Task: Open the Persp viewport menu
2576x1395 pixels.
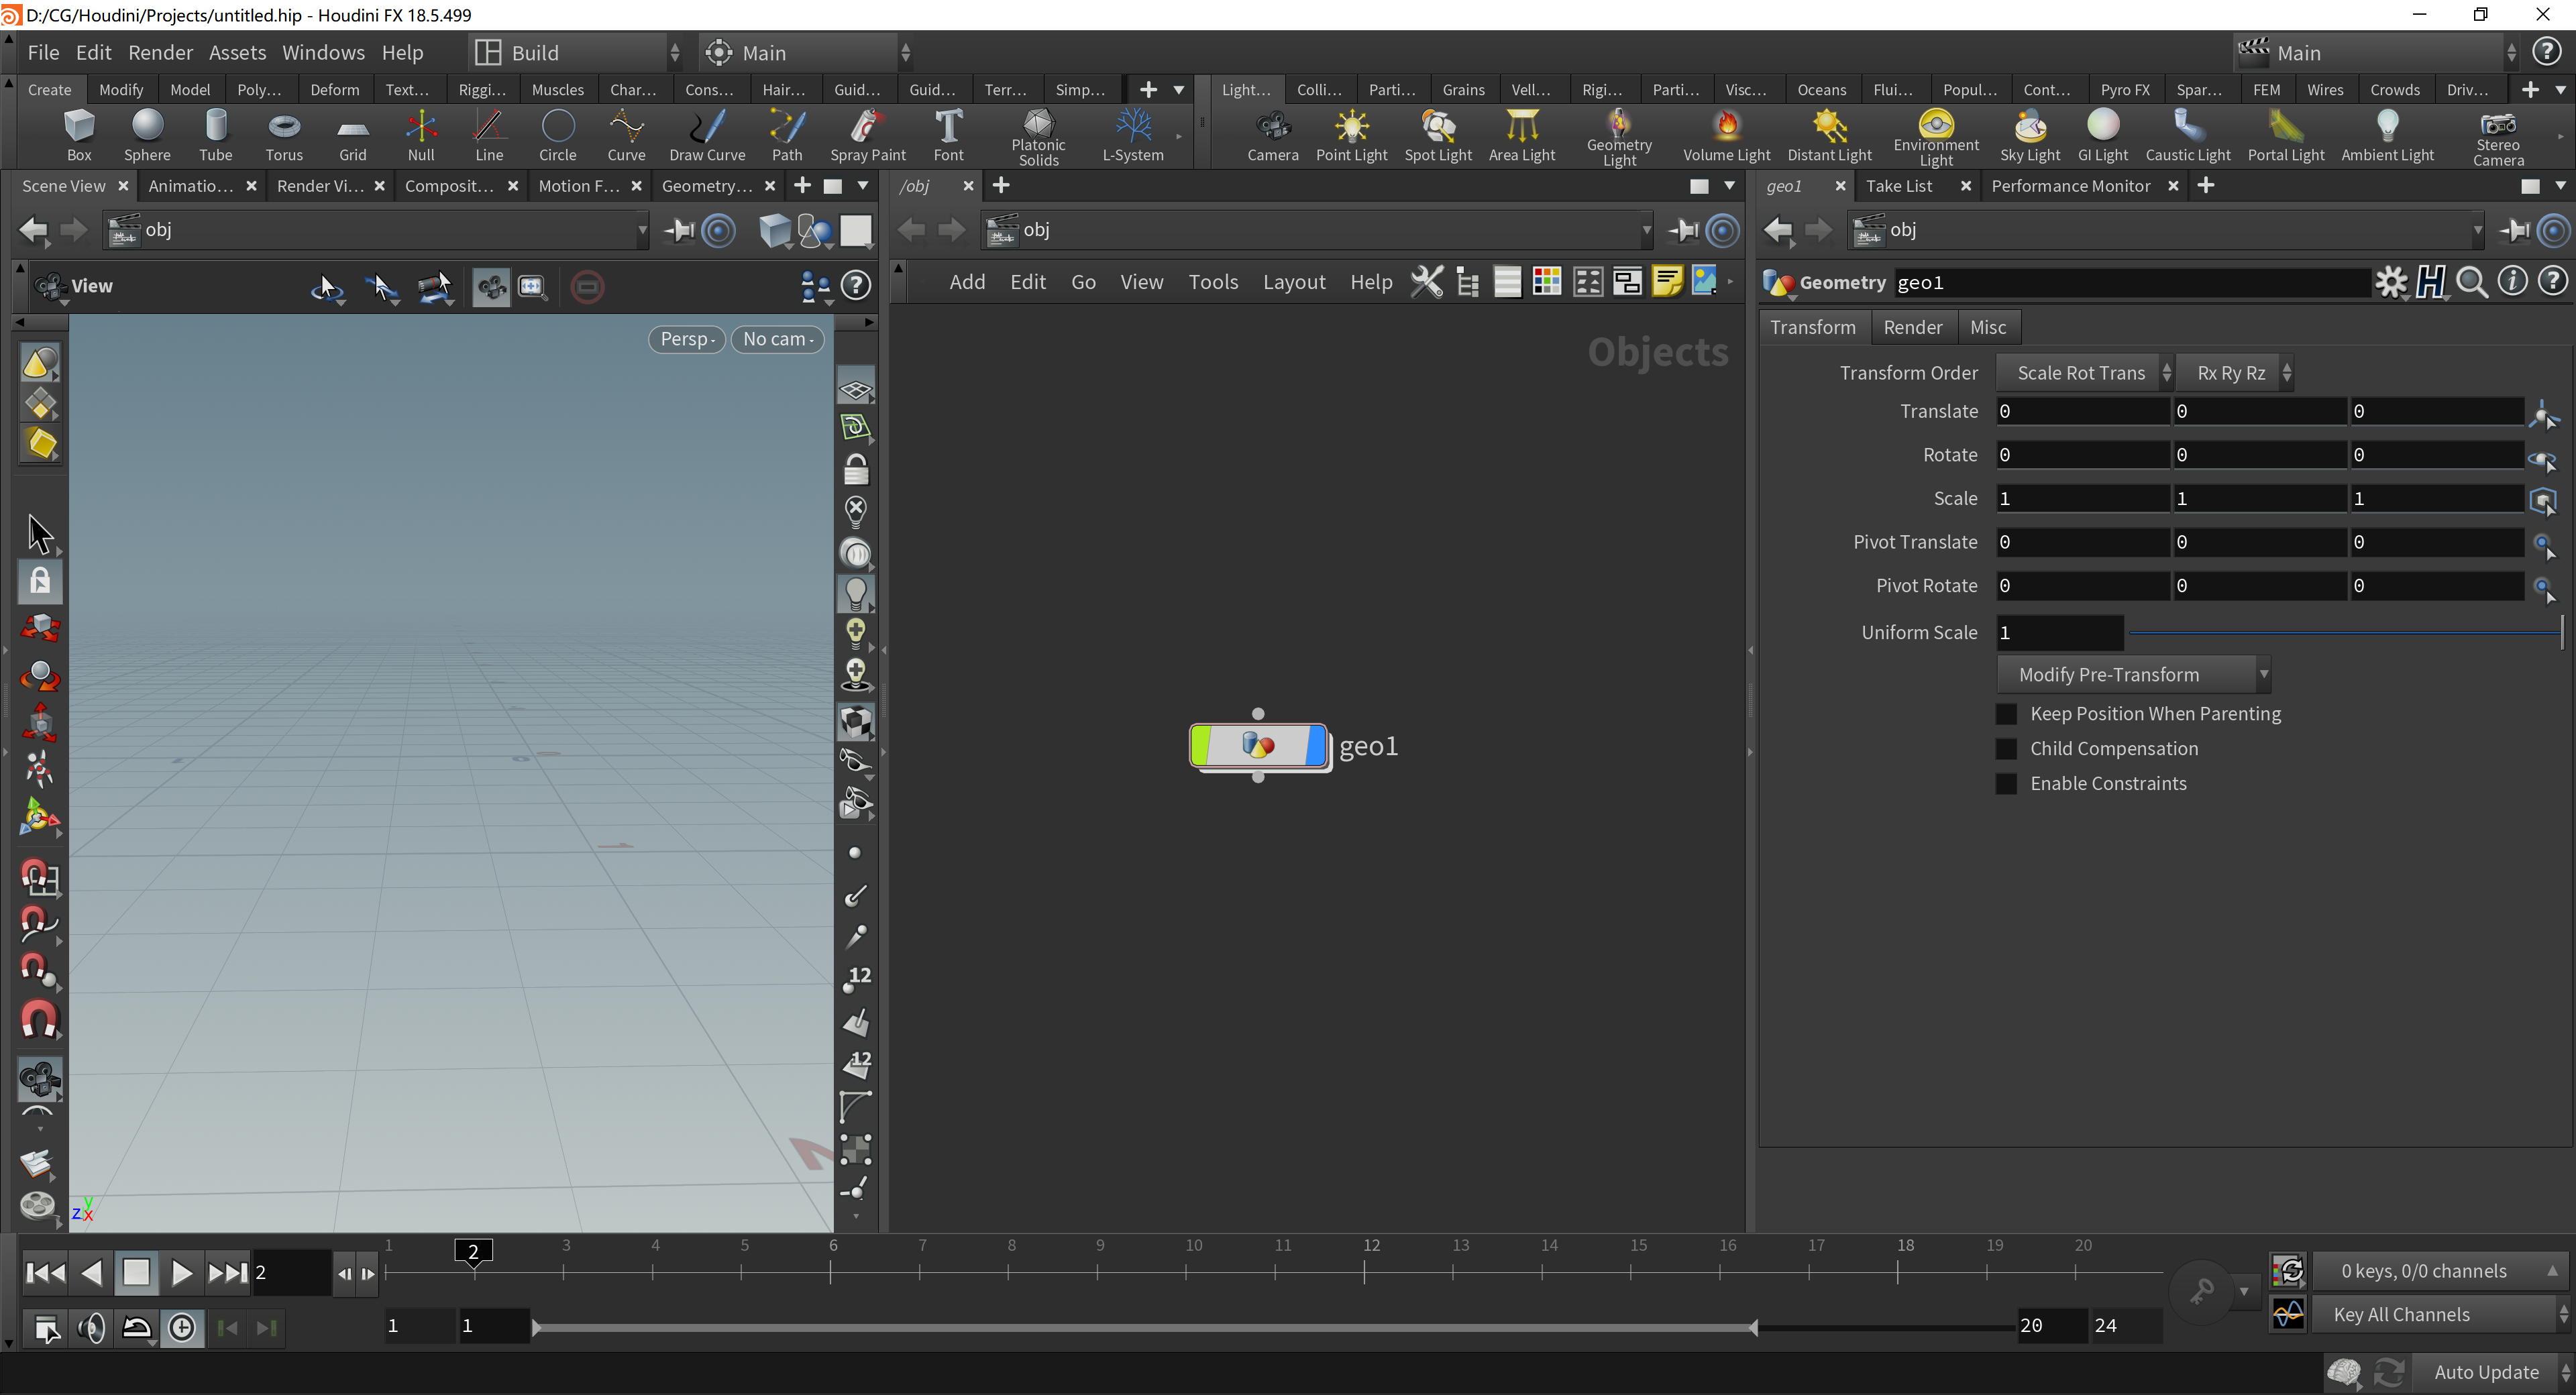Action: click(686, 339)
